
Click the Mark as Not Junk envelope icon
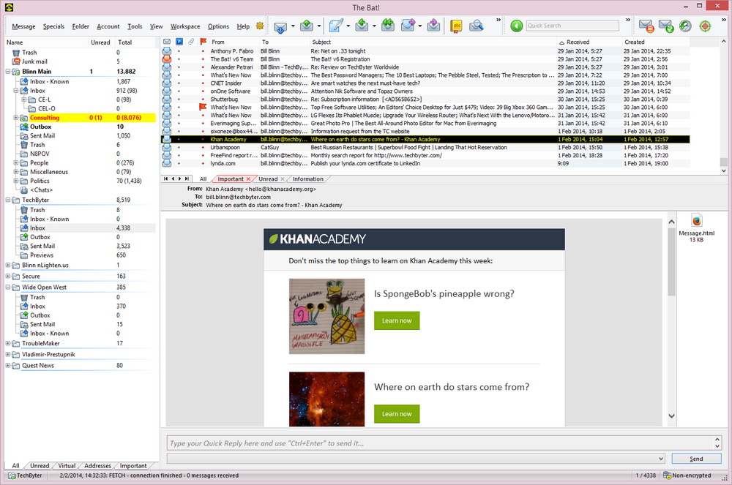click(665, 26)
